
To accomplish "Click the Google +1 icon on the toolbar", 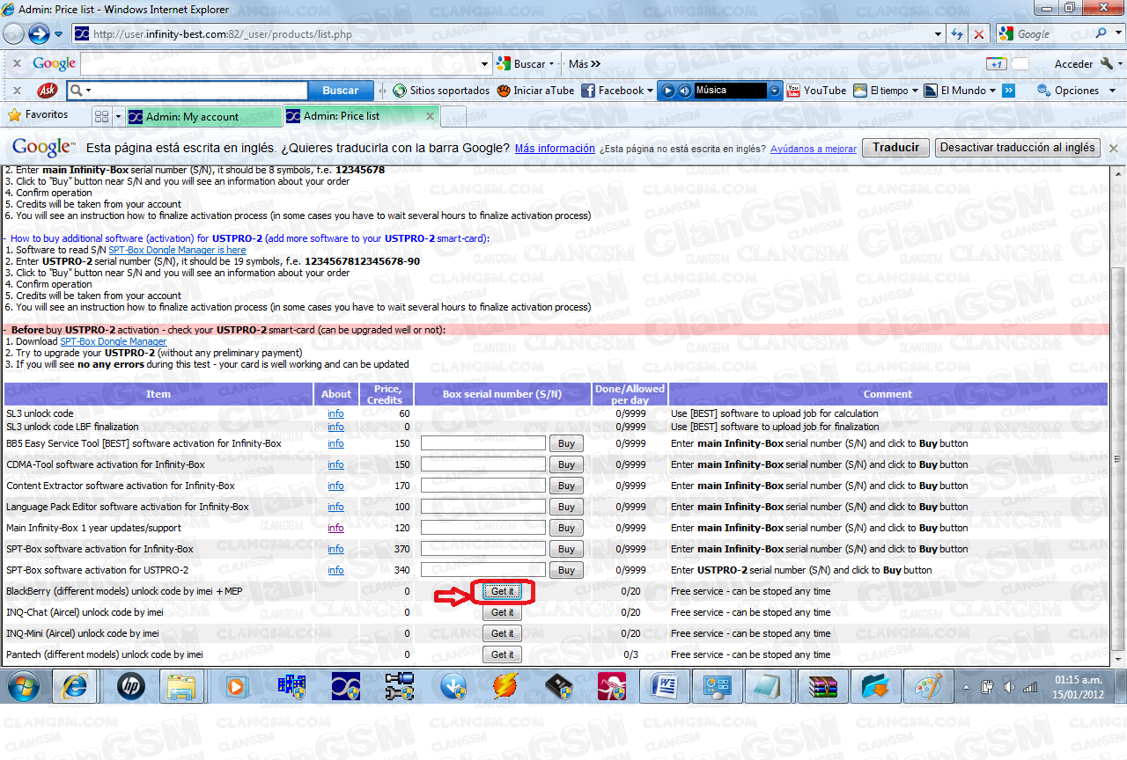I will (x=996, y=63).
